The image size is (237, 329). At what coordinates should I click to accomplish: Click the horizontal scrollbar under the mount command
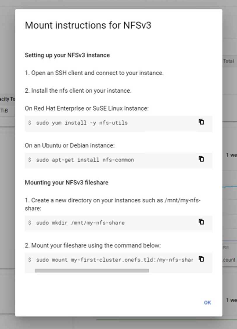(x=92, y=271)
